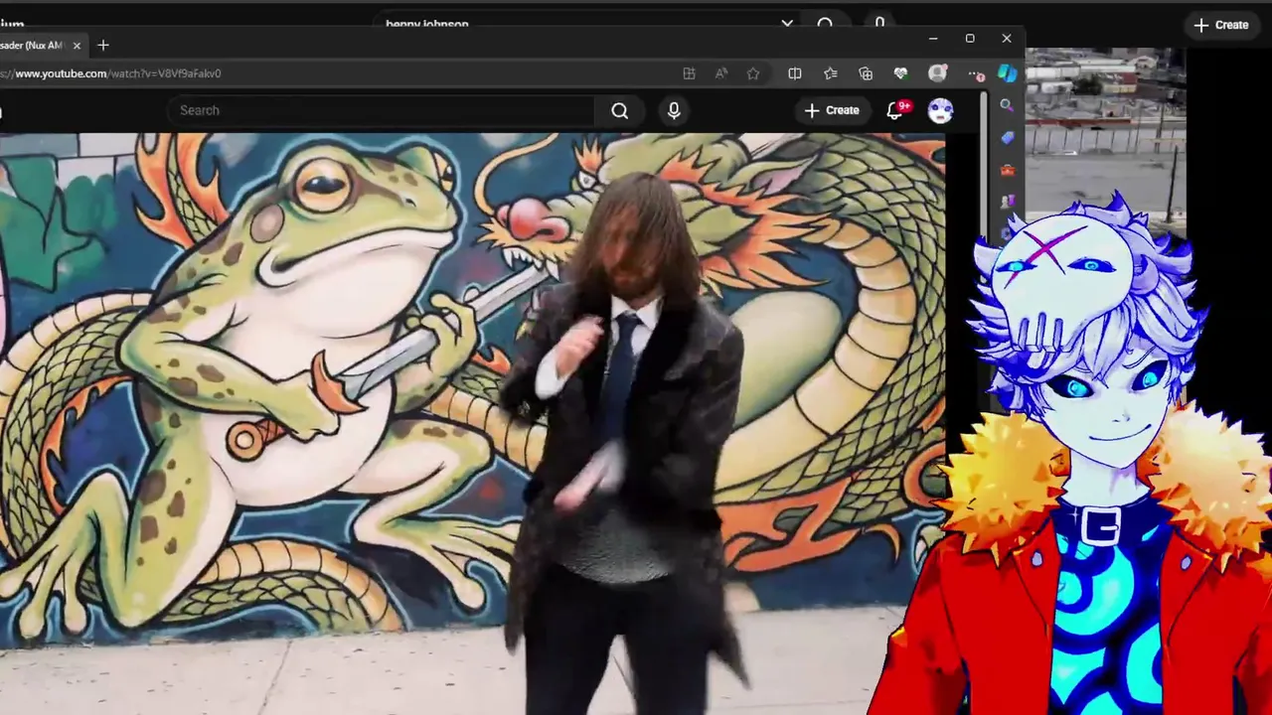Open the Edge sidebar shopping tag
Viewport: 1272px width, 715px height.
(1007, 138)
